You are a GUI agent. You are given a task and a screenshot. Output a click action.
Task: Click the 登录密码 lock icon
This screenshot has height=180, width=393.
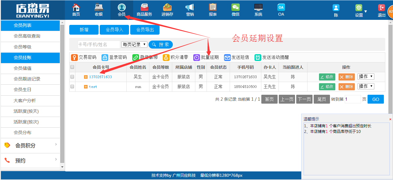(105, 57)
